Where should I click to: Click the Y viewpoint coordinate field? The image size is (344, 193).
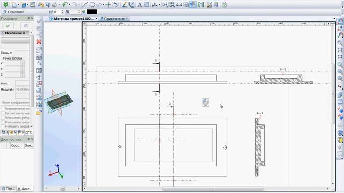click(x=13, y=69)
